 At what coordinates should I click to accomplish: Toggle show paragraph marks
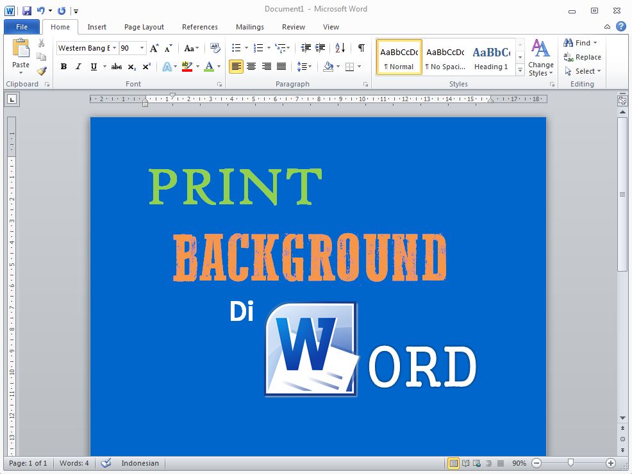tap(361, 48)
